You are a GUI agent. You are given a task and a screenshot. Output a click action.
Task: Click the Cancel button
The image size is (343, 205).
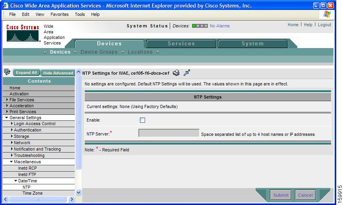[x=305, y=195]
